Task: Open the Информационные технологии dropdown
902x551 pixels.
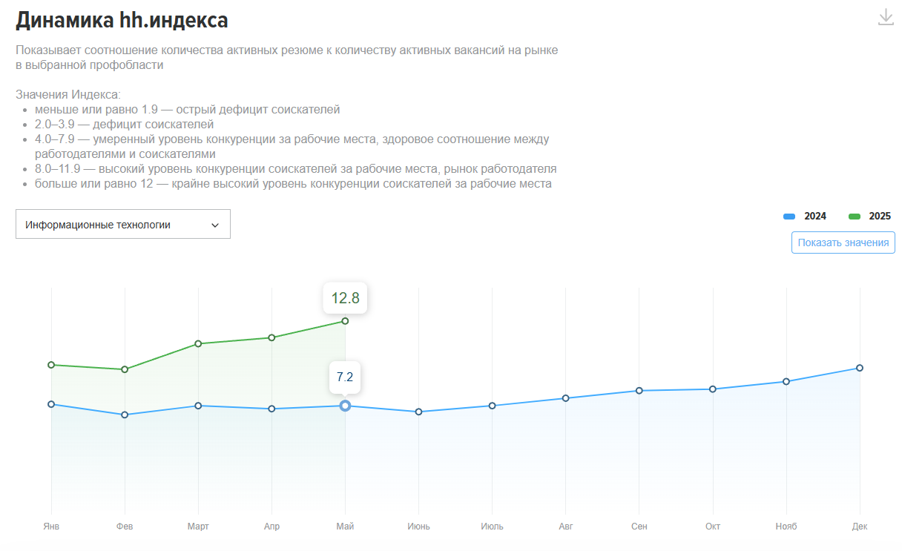Action: (122, 224)
